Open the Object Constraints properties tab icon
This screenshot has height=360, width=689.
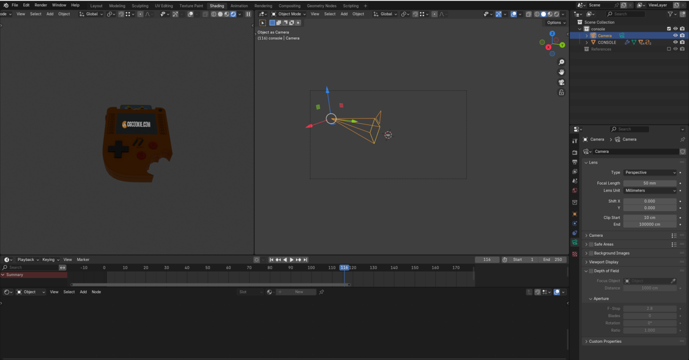tap(575, 233)
